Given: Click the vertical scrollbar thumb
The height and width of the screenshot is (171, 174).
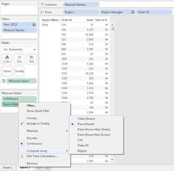Looking at the screenshot, I should 112,28.
